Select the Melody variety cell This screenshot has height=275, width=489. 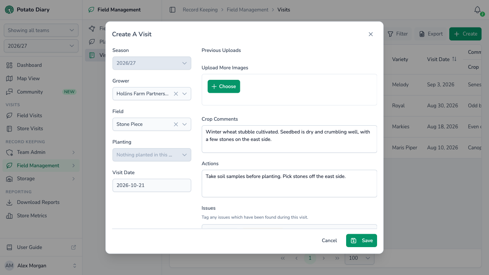[x=400, y=84]
